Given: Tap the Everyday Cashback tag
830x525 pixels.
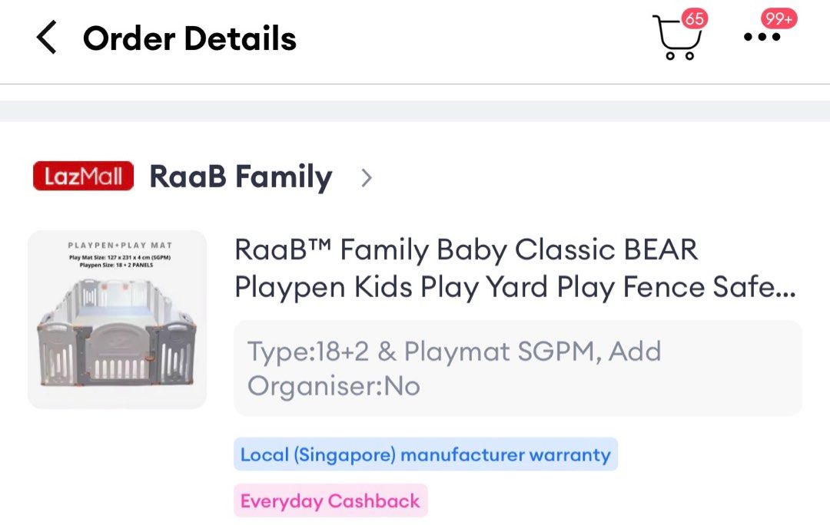Looking at the screenshot, I should point(330,500).
